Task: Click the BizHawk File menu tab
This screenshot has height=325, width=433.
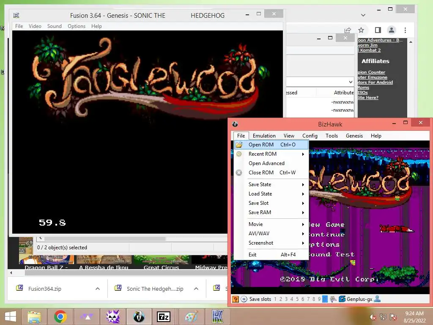Action: (241, 136)
